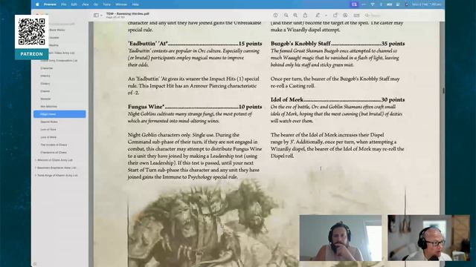Click the document title Ravening Hordes.pdf

tap(127, 13)
